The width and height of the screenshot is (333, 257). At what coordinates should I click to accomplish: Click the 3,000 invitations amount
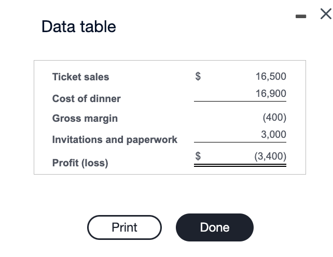(x=273, y=134)
